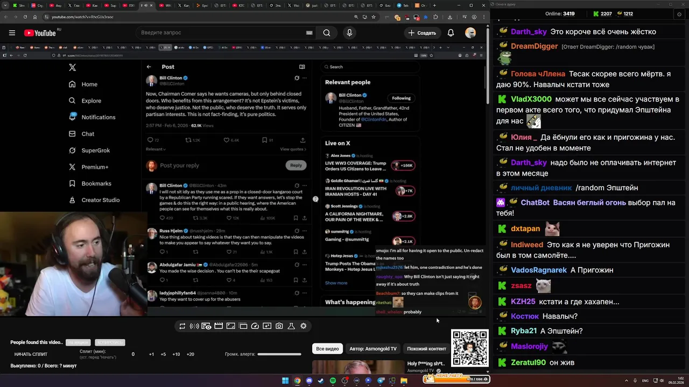689x387 pixels.
Task: Select the Все видео chip
Action: [x=327, y=349]
